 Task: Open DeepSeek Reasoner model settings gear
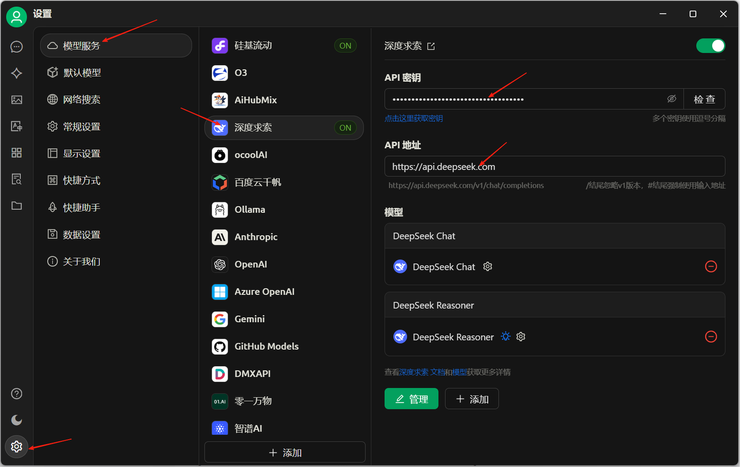tap(521, 337)
